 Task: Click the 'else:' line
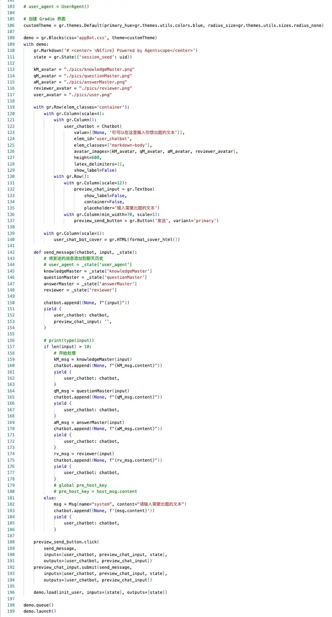pyautogui.click(x=50, y=497)
